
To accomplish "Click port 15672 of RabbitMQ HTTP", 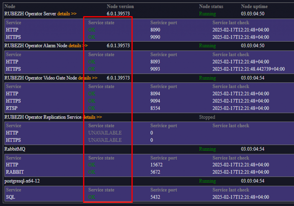I will pyautogui.click(x=156, y=165).
